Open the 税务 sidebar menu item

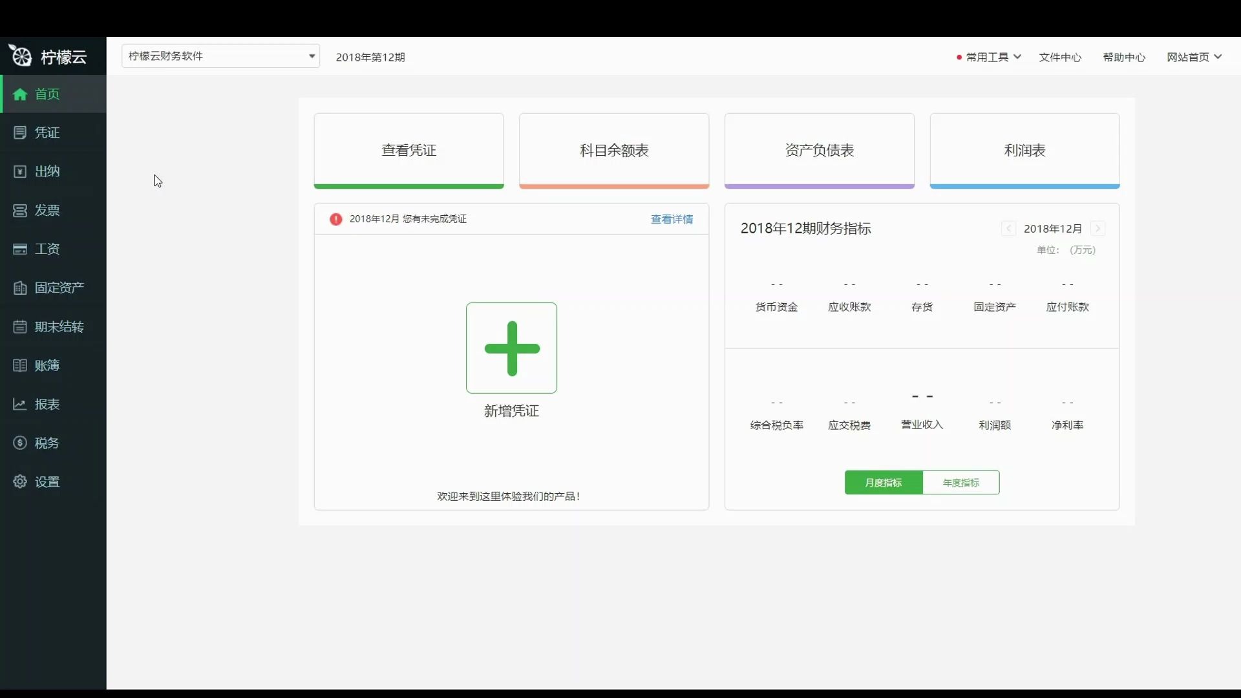pyautogui.click(x=53, y=443)
